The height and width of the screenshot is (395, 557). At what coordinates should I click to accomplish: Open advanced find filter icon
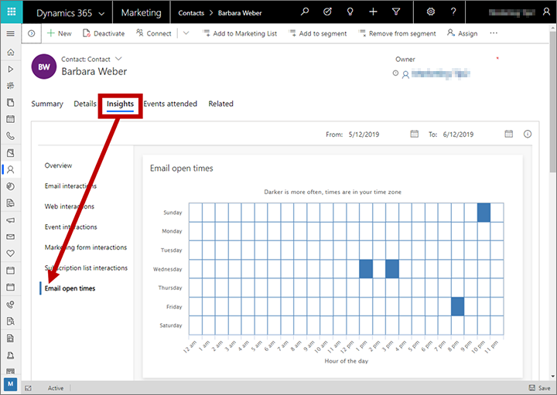[x=396, y=12]
